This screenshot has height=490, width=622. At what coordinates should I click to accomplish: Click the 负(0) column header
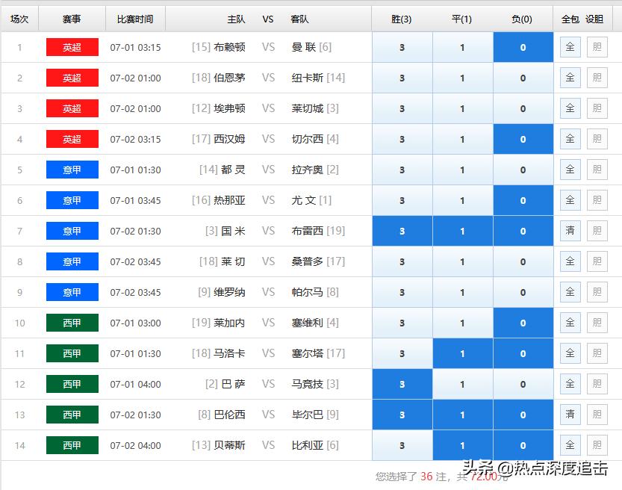click(x=523, y=19)
